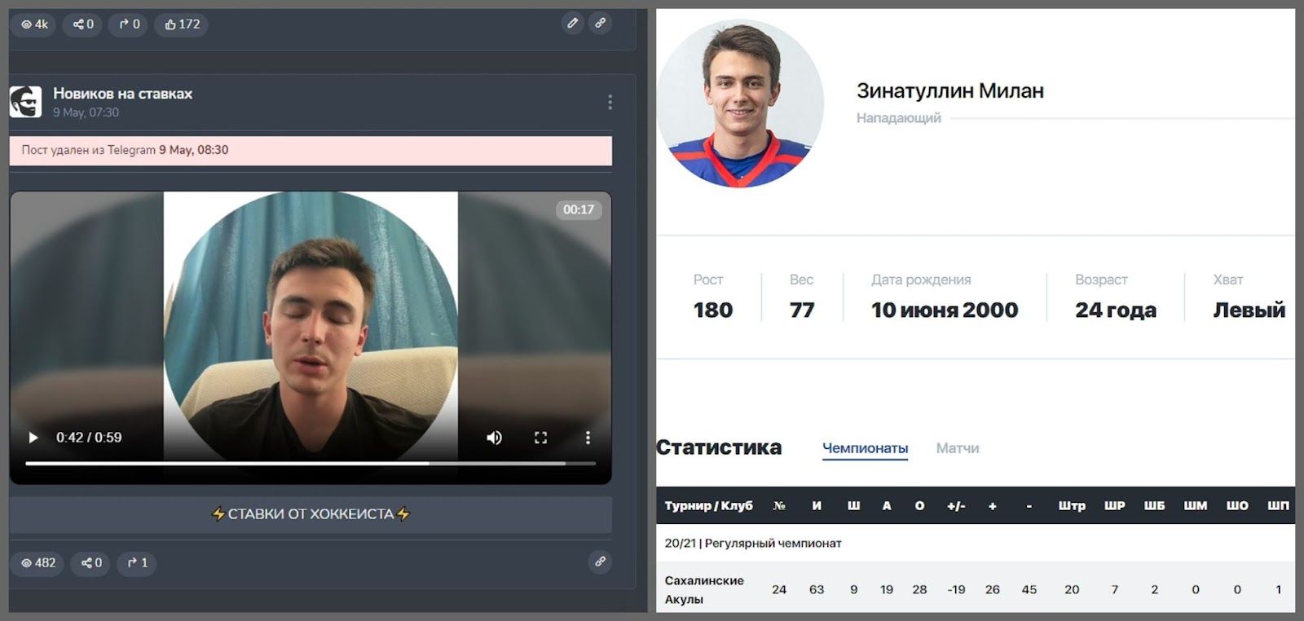Click the 4k views counter badge
This screenshot has height=621, width=1304.
(34, 24)
